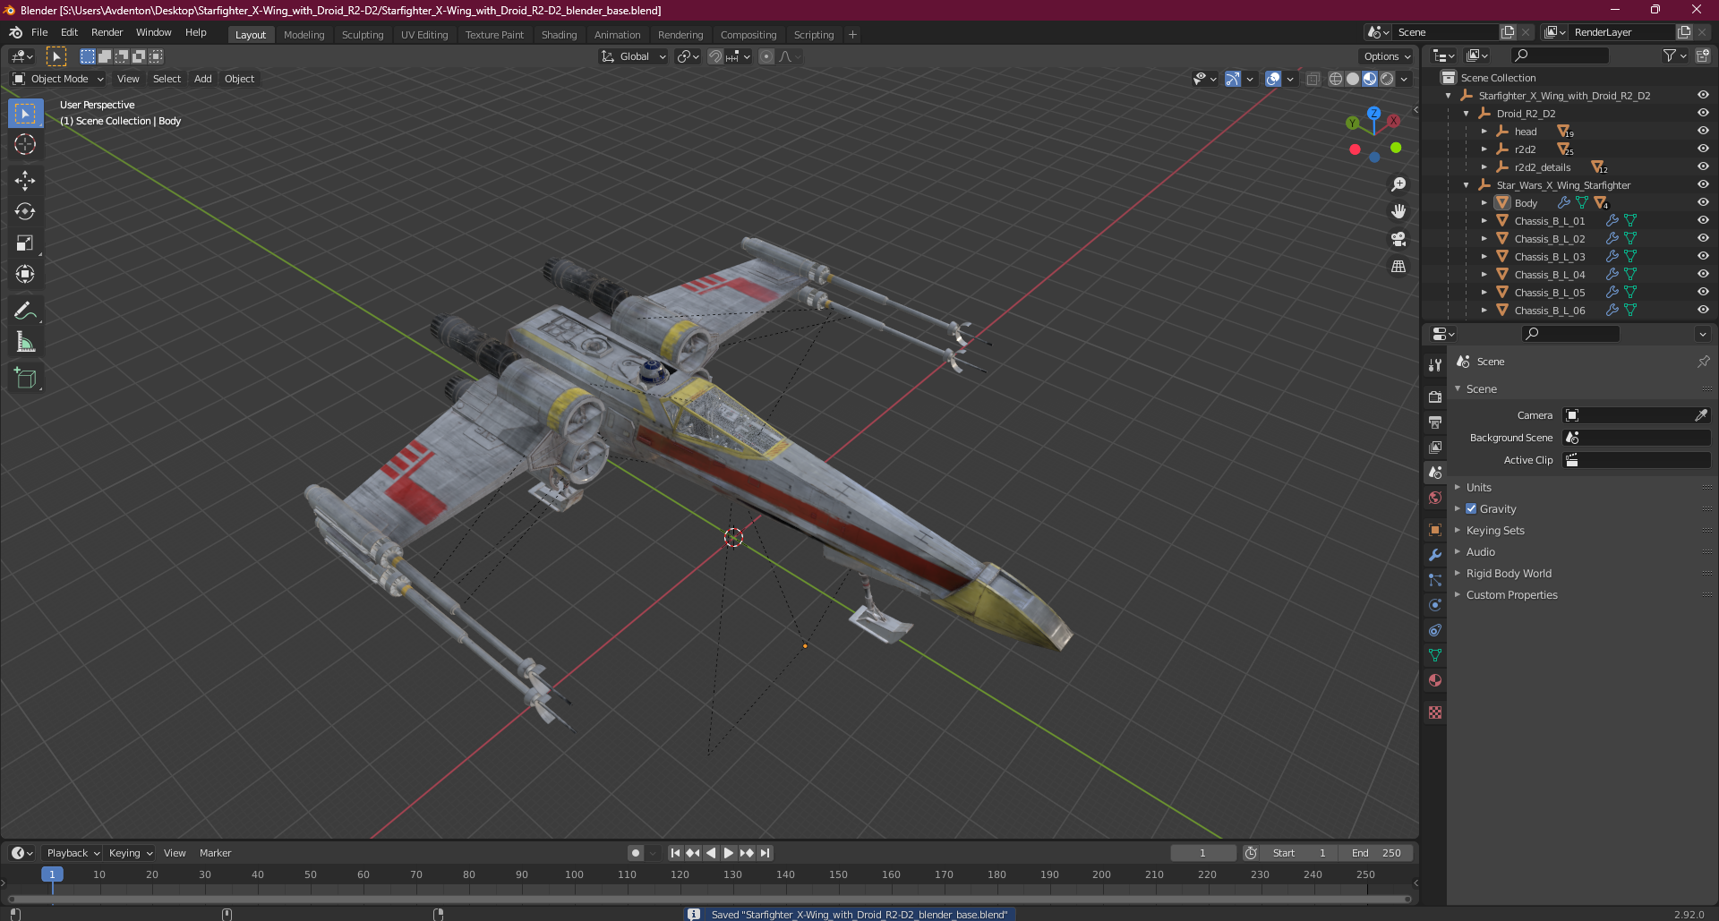Click the current frame number field
The image size is (1719, 921).
click(1203, 853)
